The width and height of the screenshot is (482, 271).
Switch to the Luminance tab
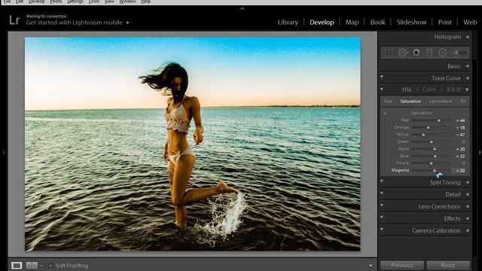[x=441, y=101]
